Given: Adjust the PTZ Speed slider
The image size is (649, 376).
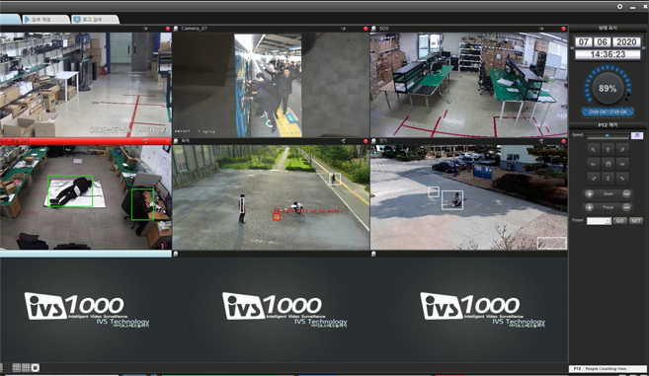Looking at the screenshot, I should 608,135.
